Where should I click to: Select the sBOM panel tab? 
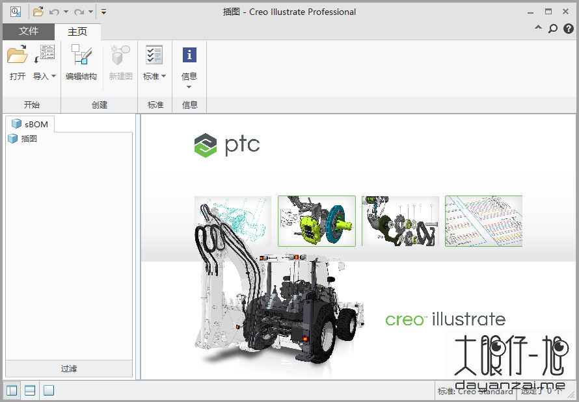[x=30, y=124]
